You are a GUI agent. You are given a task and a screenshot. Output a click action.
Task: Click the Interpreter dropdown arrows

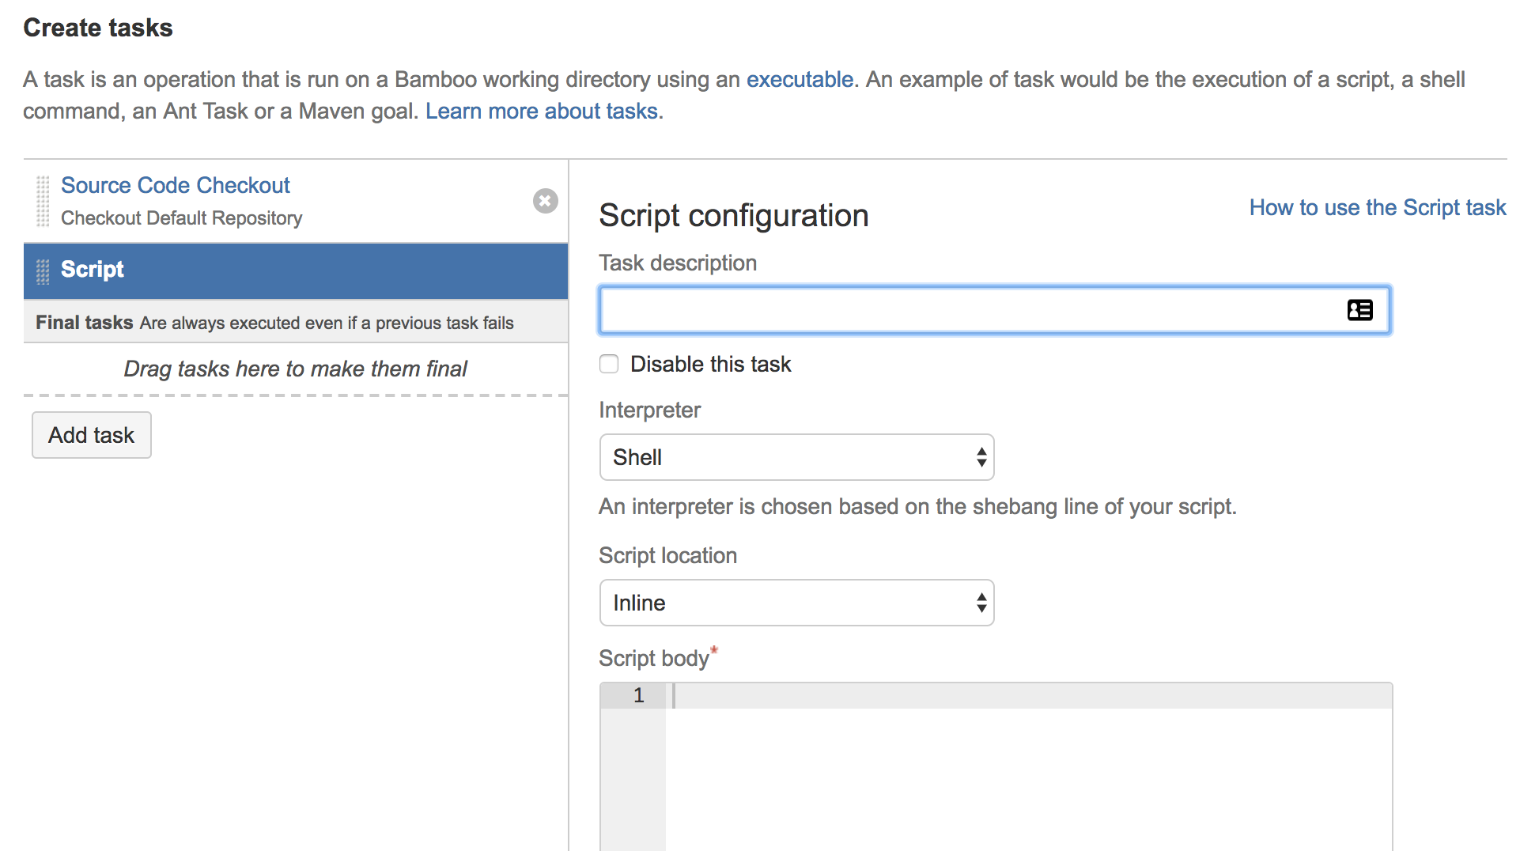pos(981,457)
